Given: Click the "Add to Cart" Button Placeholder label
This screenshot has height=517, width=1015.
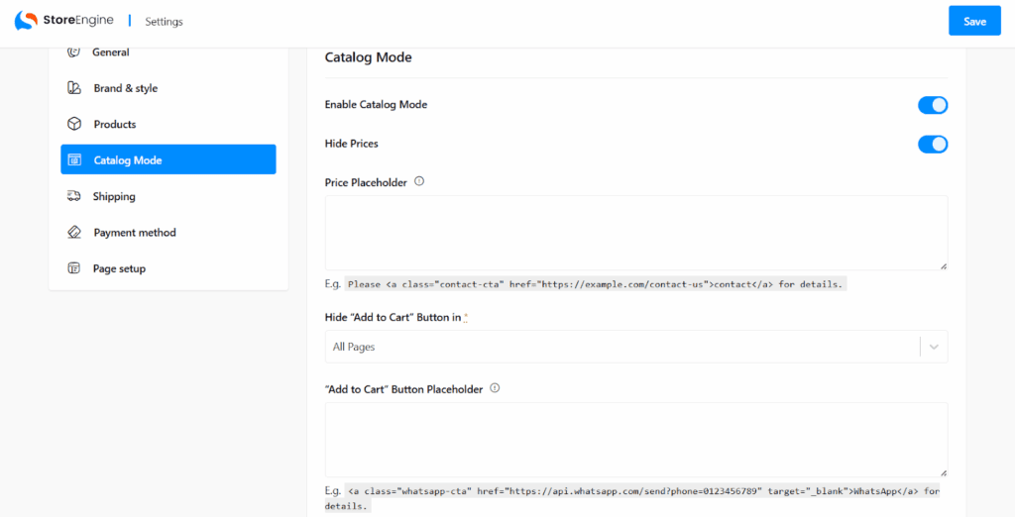Looking at the screenshot, I should click(404, 389).
